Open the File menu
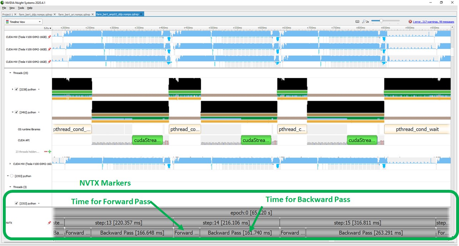Image resolution: width=459 pixels, height=246 pixels. tap(4, 8)
